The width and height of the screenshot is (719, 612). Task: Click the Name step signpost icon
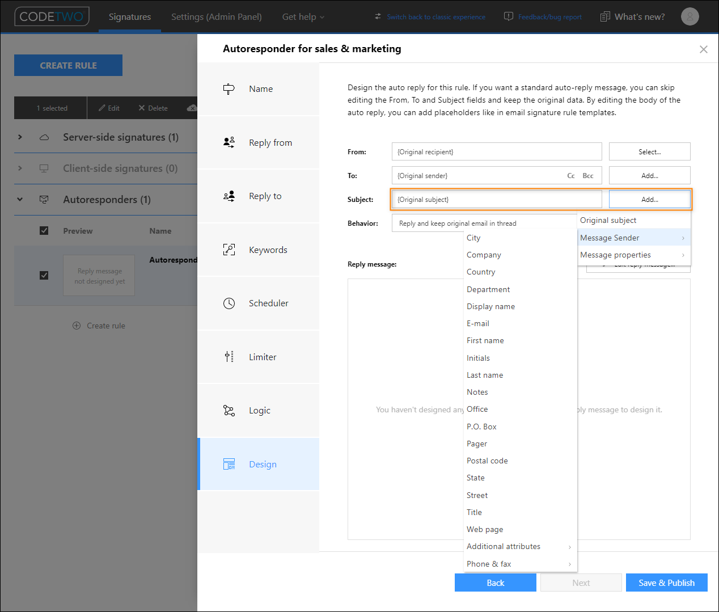click(229, 89)
